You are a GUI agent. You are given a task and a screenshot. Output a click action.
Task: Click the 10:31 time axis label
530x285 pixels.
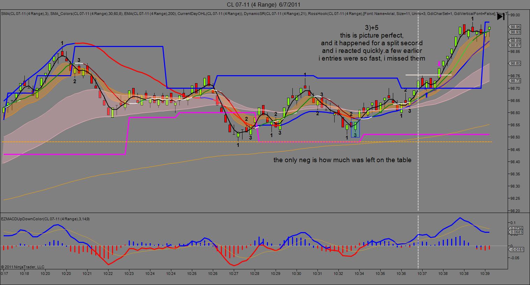point(318,274)
